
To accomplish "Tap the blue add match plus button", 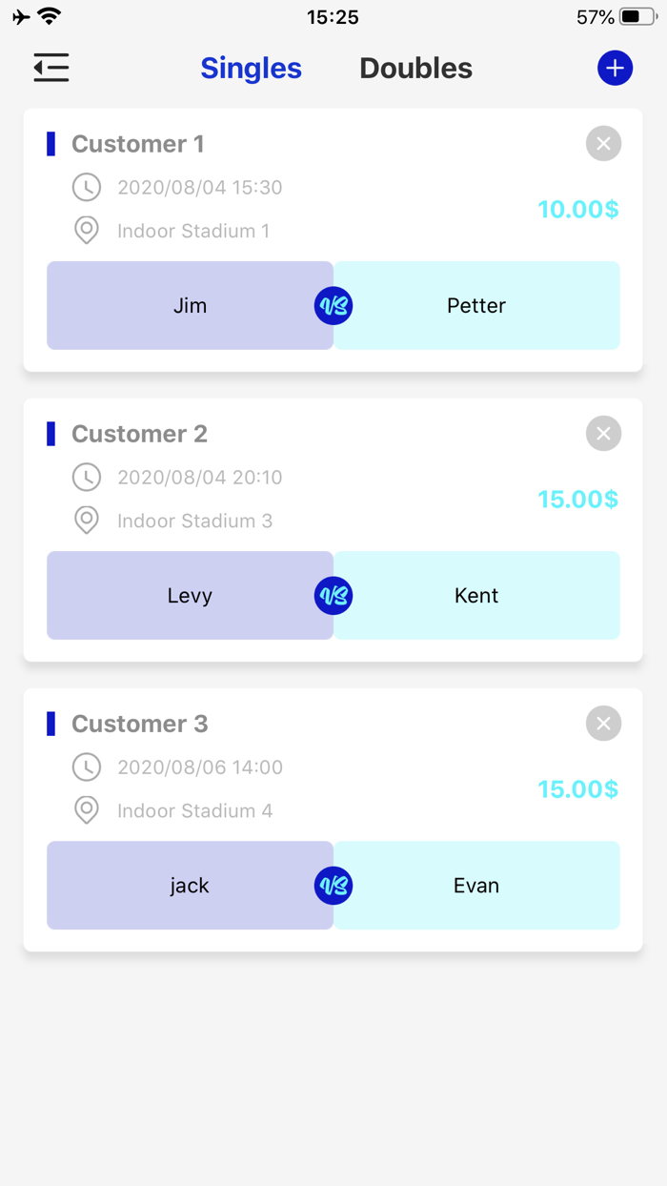I will point(615,68).
